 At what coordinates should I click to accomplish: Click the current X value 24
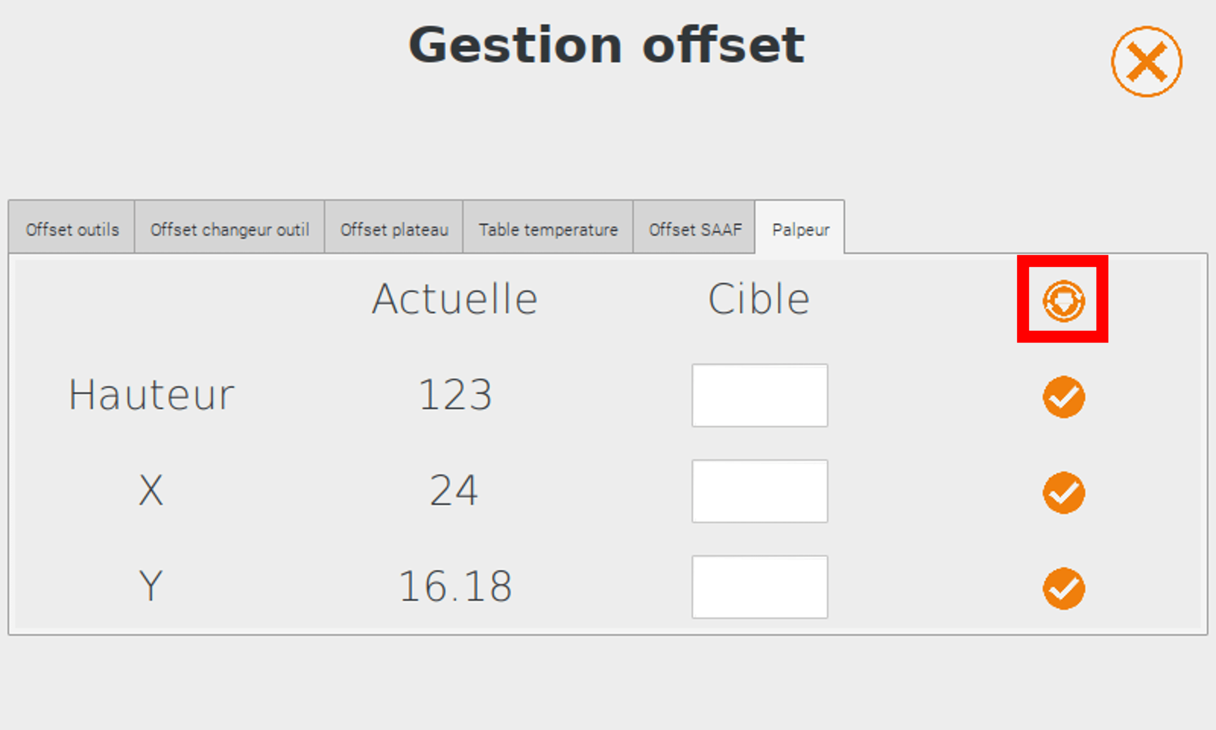coord(454,490)
